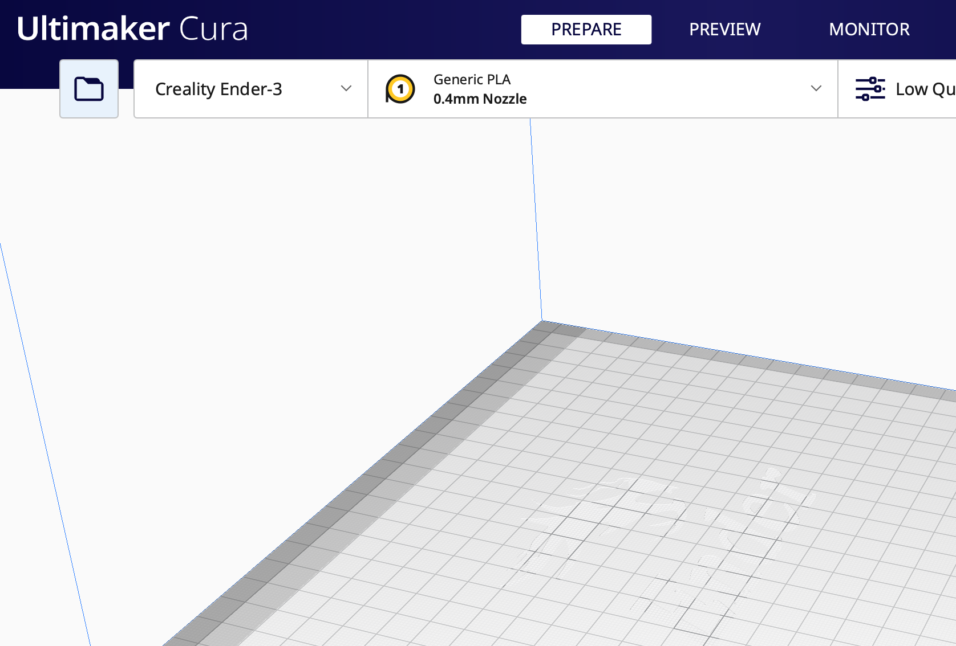Switch to the MONITOR stage tab

point(869,30)
